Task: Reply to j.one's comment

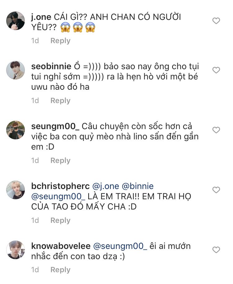Action: [60, 41]
